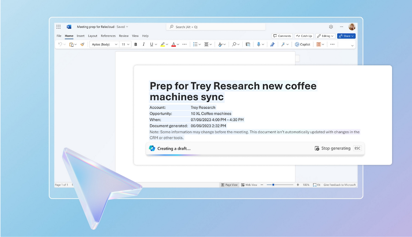Open more ribbon commands ellipsis
Image resolution: width=412 pixels, height=237 pixels.
(332, 44)
